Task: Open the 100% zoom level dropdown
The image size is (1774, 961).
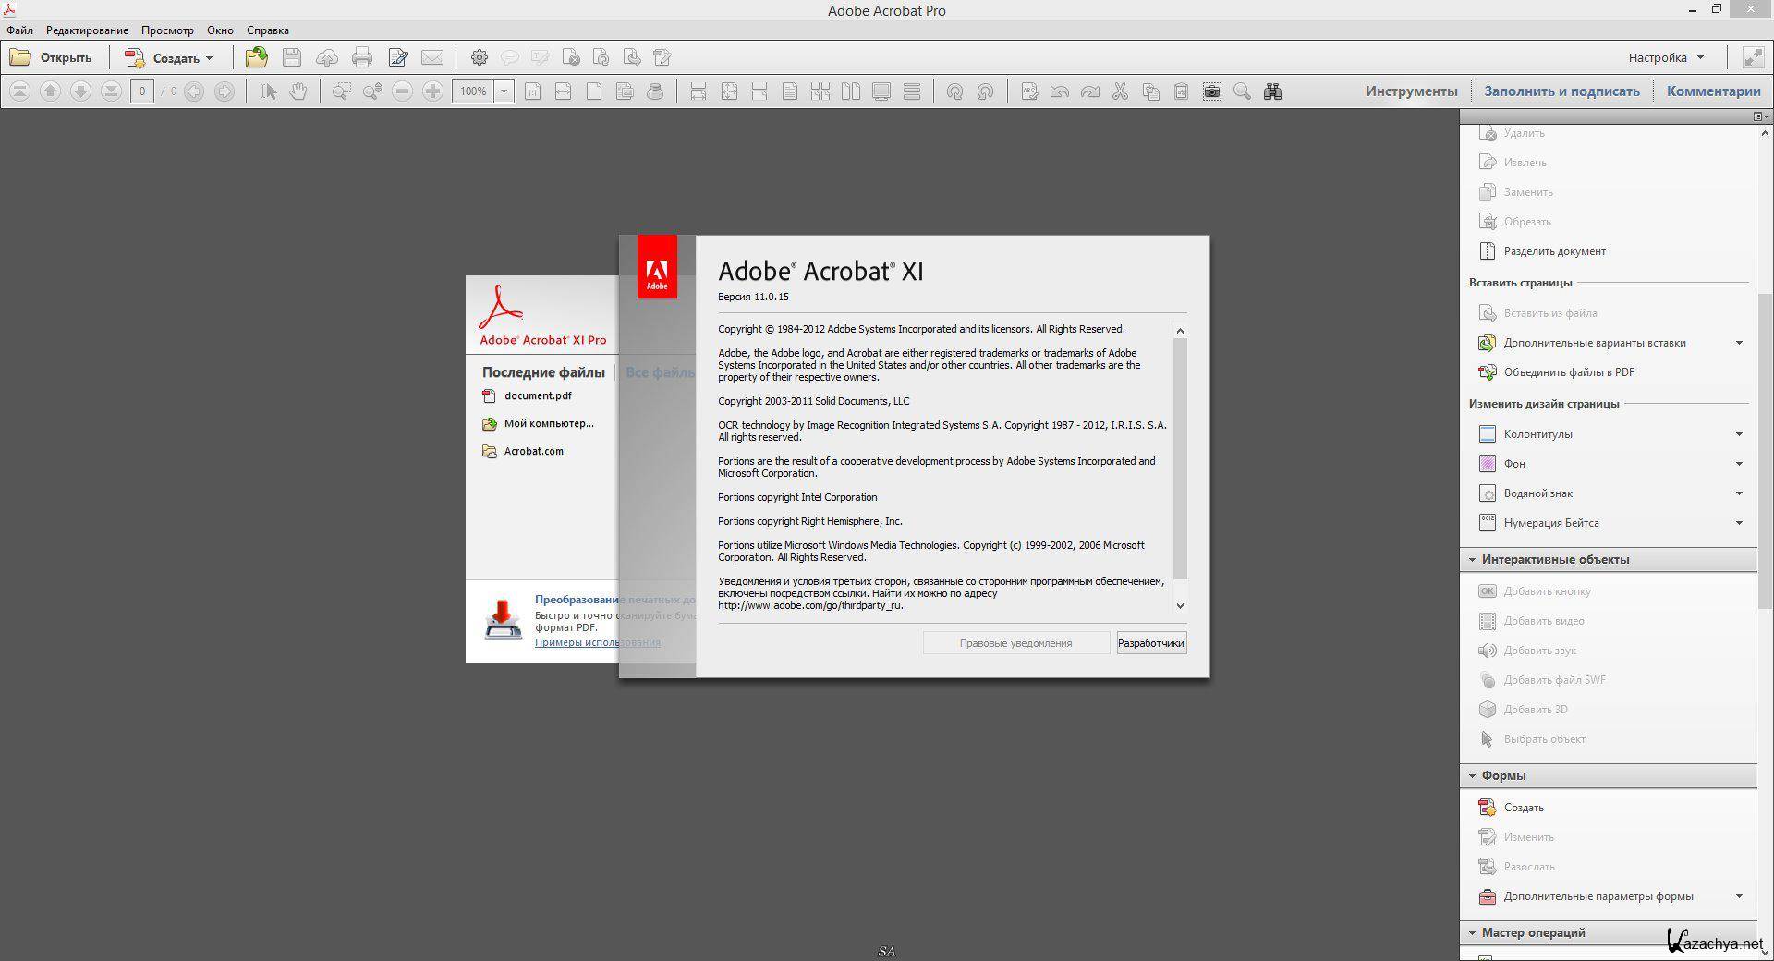Action: click(x=504, y=91)
